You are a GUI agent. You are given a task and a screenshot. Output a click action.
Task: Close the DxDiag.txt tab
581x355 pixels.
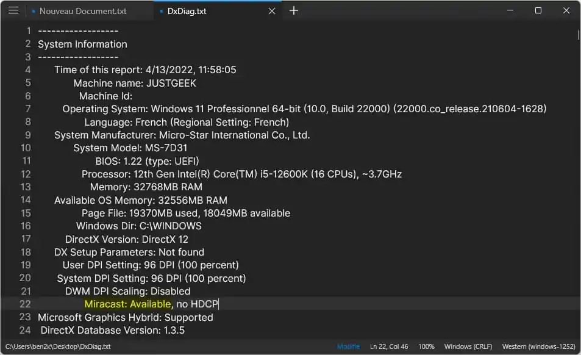pos(272,11)
